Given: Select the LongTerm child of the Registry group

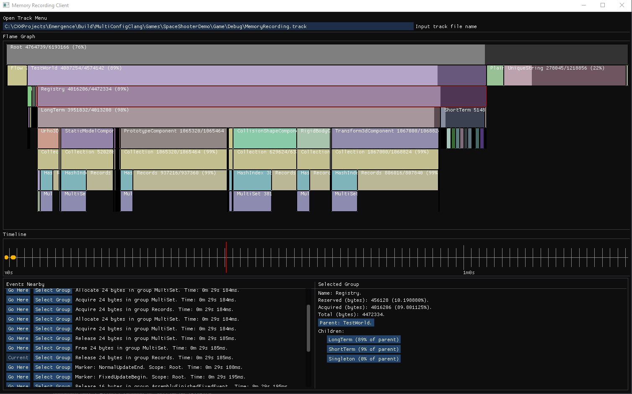Looking at the screenshot, I should pos(363,340).
